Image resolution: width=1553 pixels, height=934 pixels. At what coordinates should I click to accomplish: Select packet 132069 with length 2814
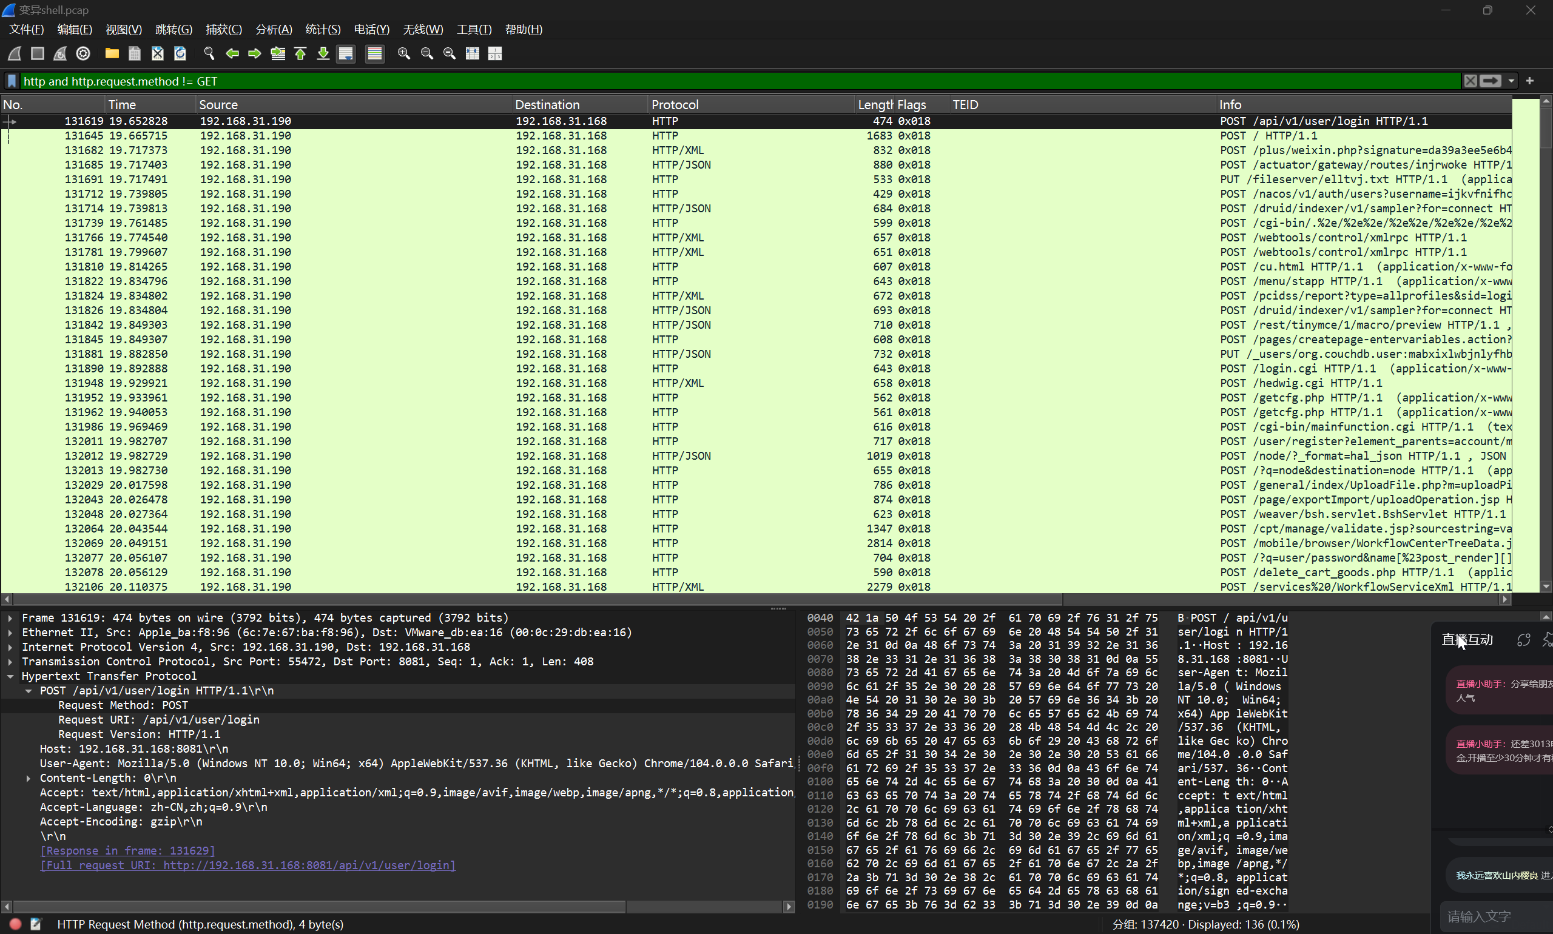click(756, 543)
